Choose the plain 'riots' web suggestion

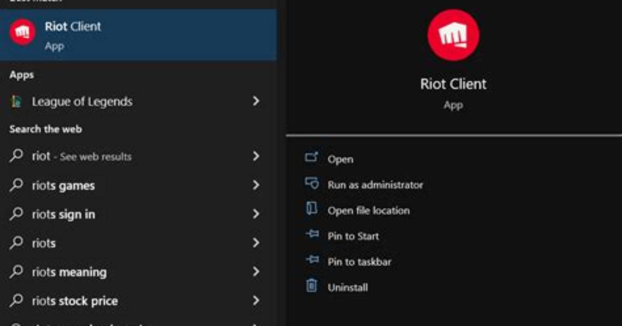coord(138,243)
